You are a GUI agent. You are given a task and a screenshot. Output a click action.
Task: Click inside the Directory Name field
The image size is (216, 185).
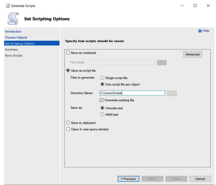coord(132,93)
